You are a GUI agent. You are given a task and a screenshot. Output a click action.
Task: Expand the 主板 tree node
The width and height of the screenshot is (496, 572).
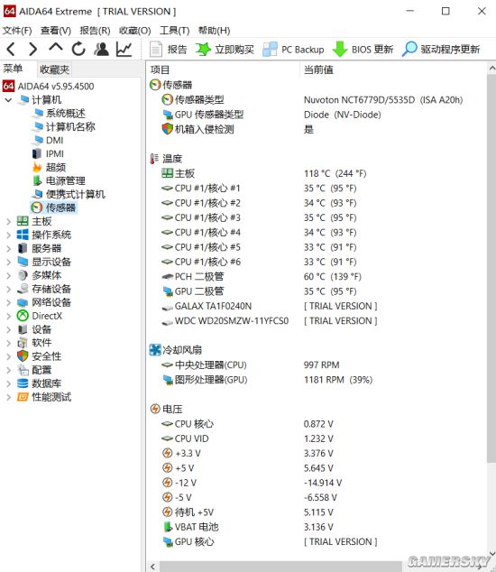tap(9, 221)
